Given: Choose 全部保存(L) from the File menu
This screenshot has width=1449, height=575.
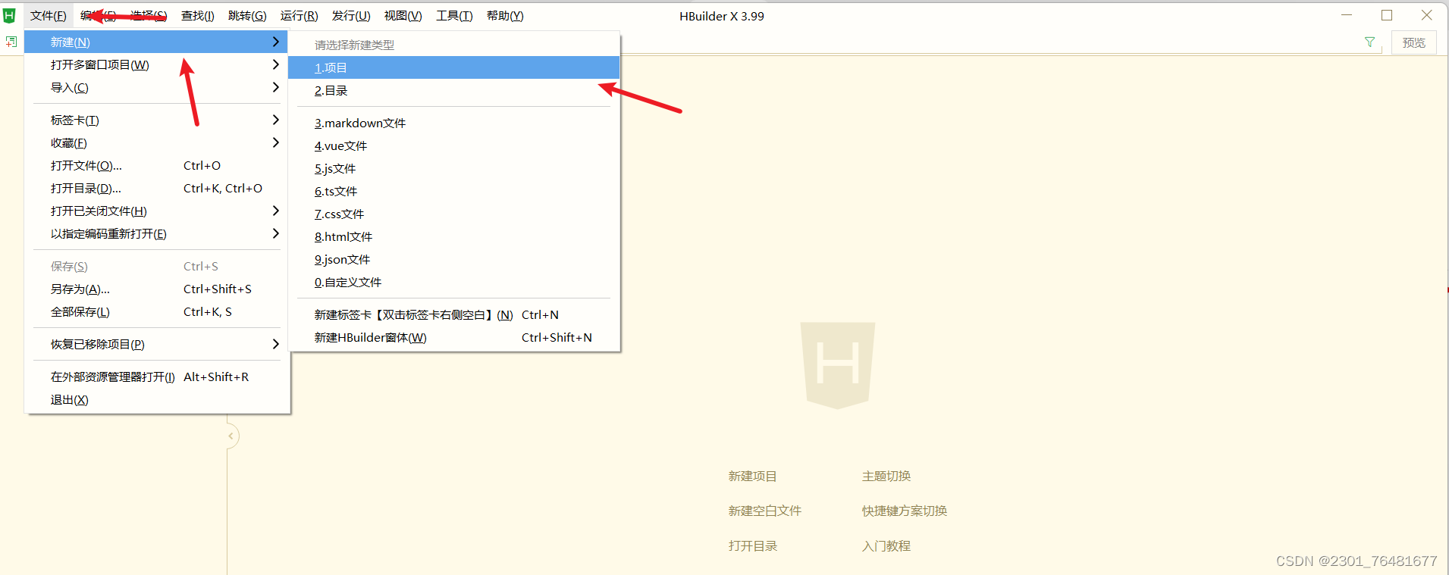Looking at the screenshot, I should tap(156, 312).
